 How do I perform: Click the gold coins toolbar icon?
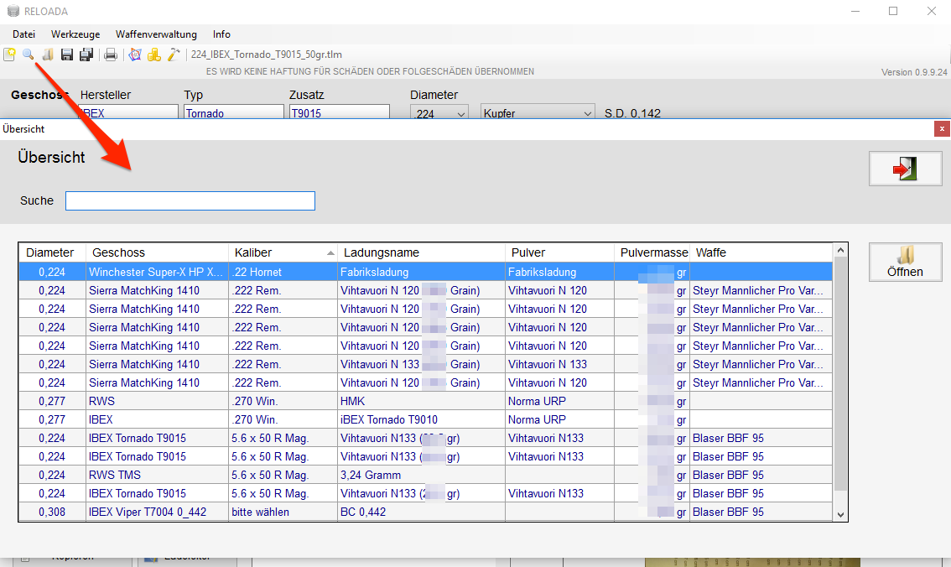154,55
